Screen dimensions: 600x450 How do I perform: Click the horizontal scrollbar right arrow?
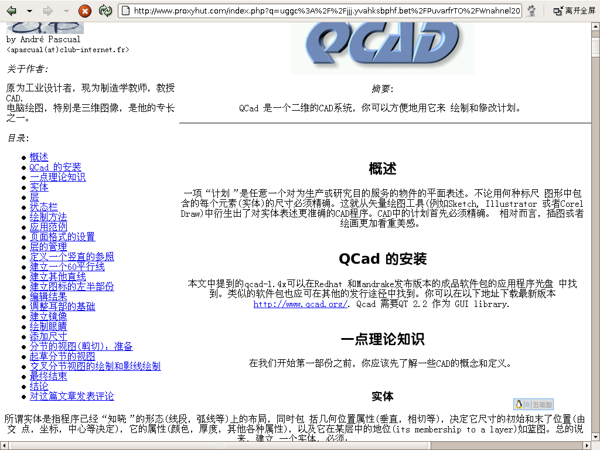click(588, 446)
